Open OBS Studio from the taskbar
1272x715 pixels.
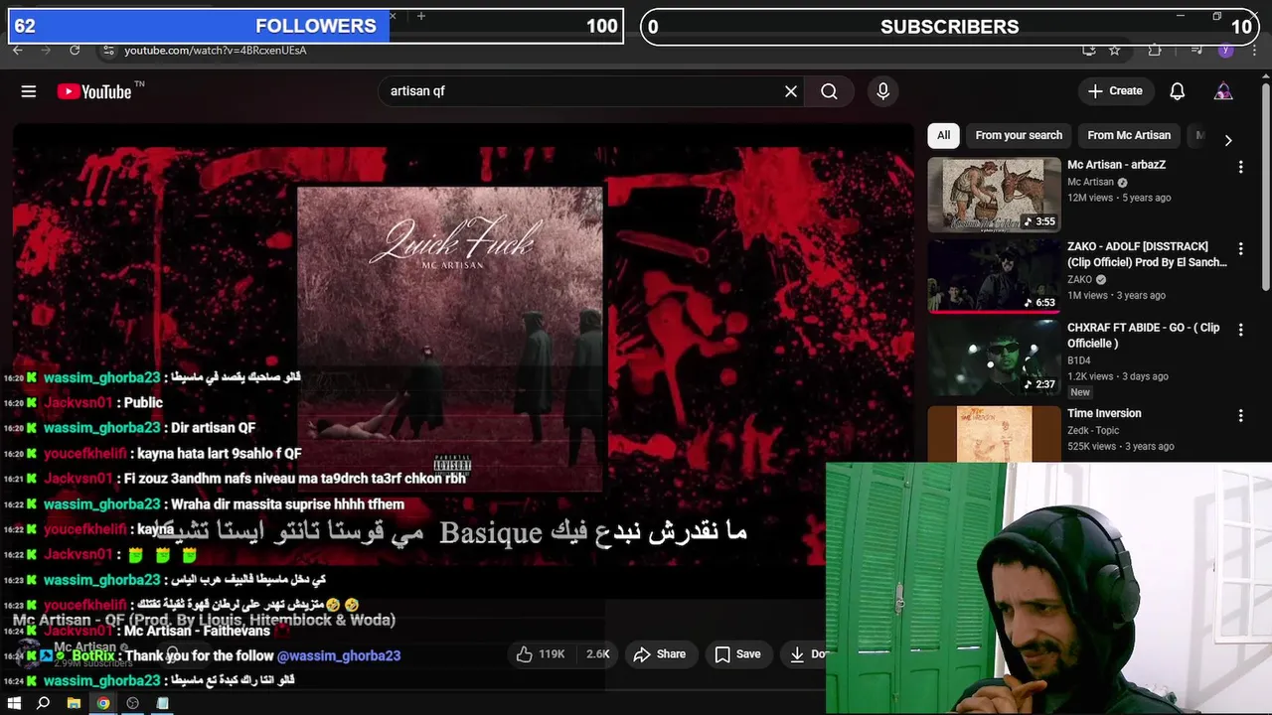coord(132,703)
